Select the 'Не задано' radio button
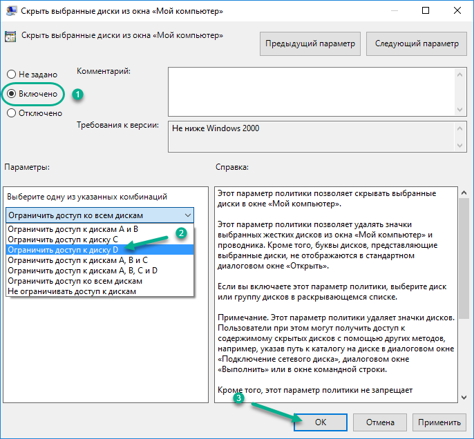Image resolution: width=474 pixels, height=439 pixels. (11, 74)
